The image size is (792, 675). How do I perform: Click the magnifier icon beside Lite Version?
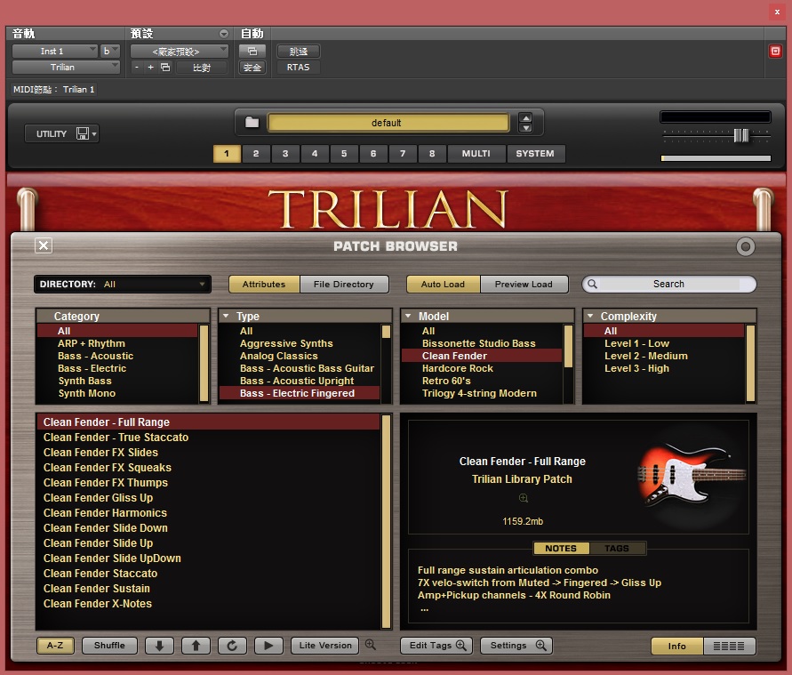[371, 644]
